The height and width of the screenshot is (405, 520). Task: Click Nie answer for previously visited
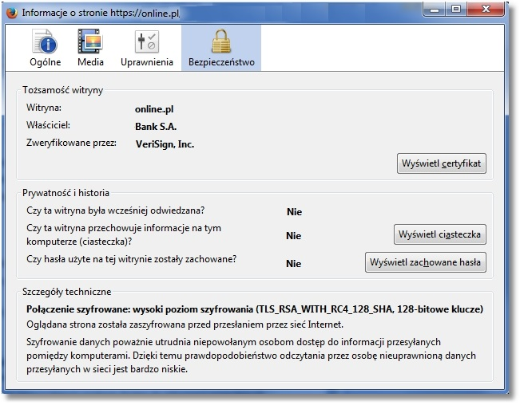(x=295, y=212)
